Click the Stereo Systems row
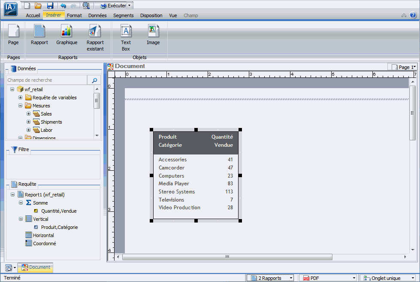The width and height of the screenshot is (420, 282). tap(196, 192)
